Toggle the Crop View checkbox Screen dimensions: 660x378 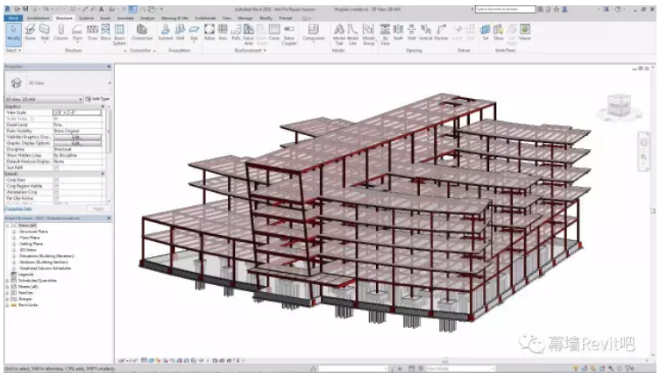pyautogui.click(x=56, y=180)
